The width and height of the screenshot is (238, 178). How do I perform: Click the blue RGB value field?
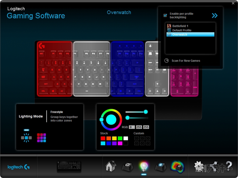pos(146,127)
